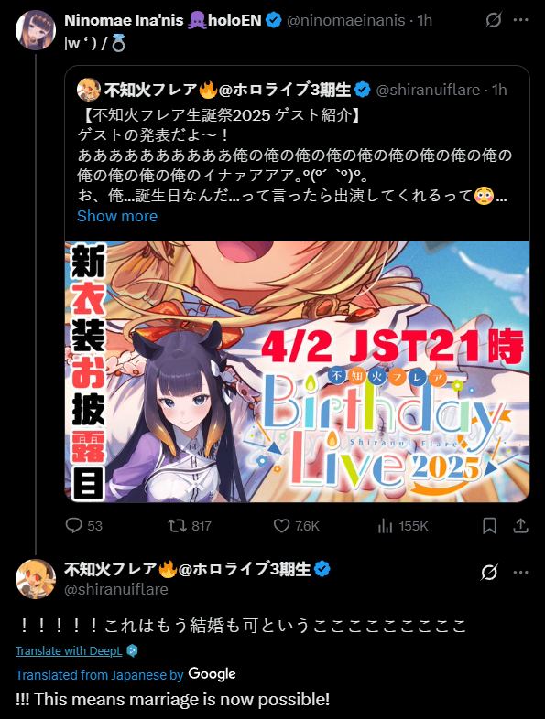Click Translate with DeepL link
The height and width of the screenshot is (719, 545).
(69, 650)
